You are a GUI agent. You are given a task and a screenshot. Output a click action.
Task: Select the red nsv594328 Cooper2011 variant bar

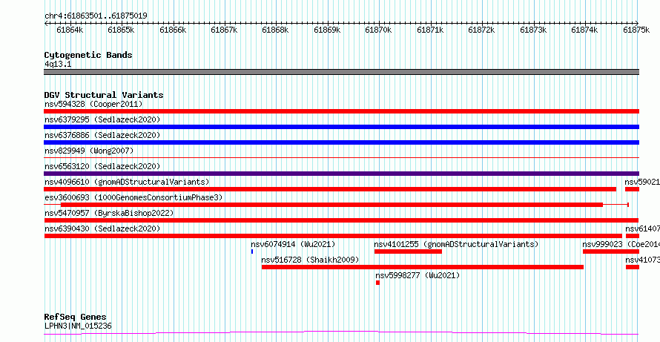(342, 111)
